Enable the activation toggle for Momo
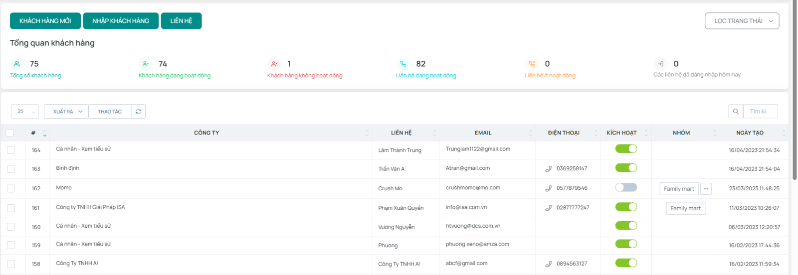 (626, 187)
